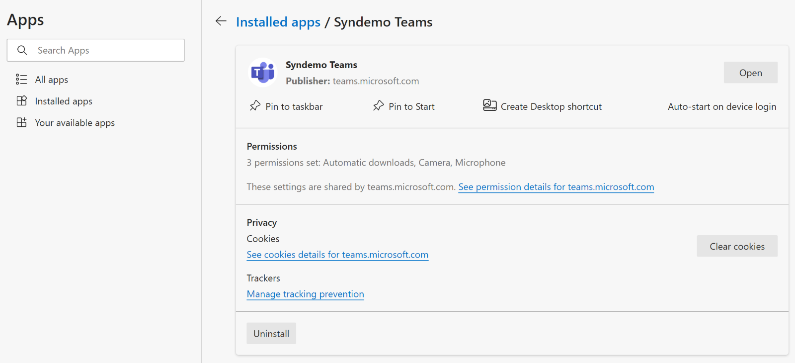The image size is (795, 363).
Task: Click the Syndemo Teams app logo
Action: 262,73
